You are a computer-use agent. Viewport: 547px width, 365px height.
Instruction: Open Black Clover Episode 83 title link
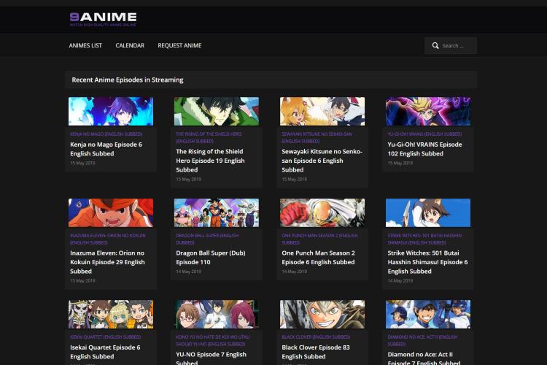(x=316, y=352)
